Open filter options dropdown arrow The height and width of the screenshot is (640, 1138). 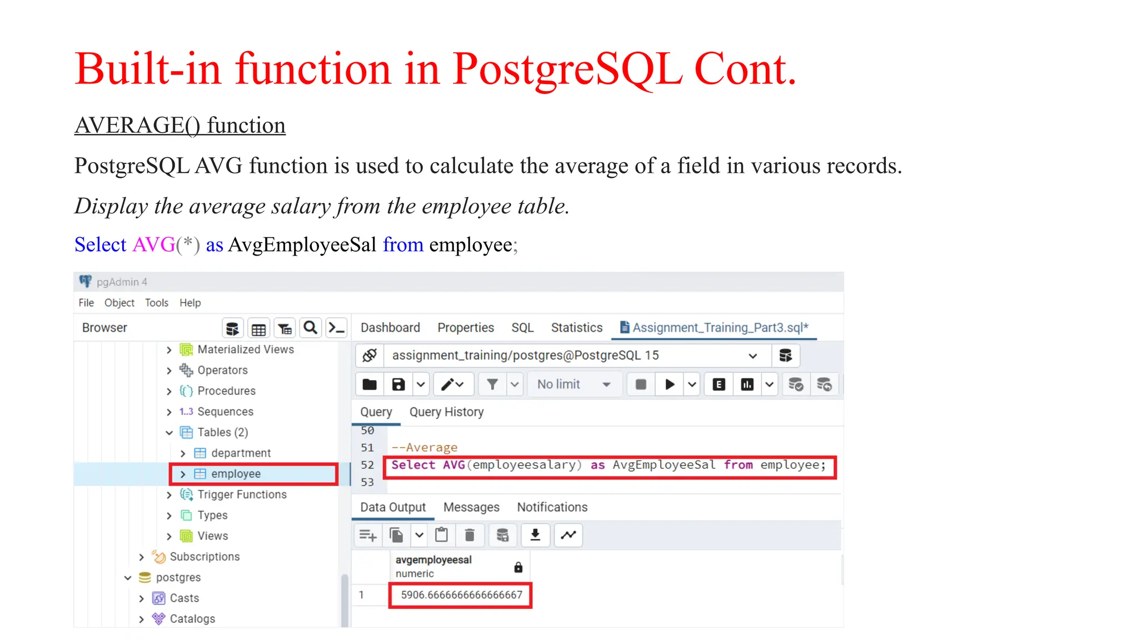pyautogui.click(x=515, y=384)
